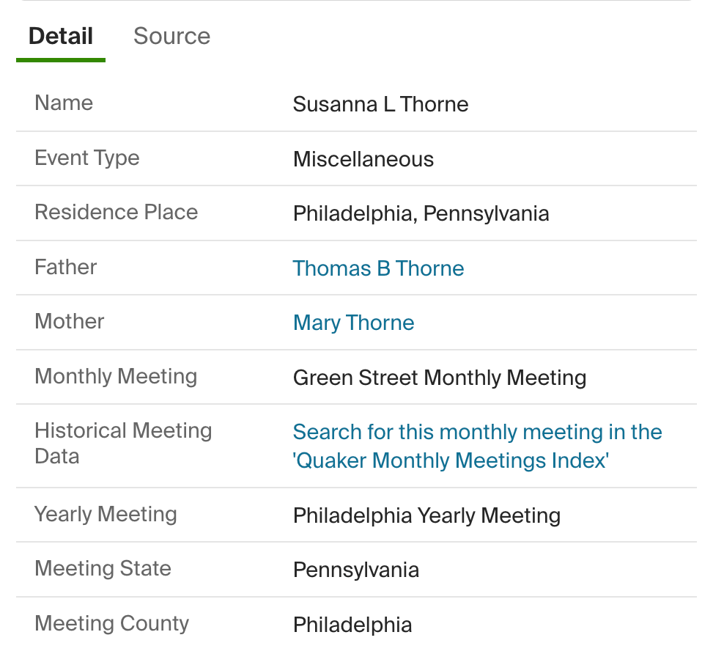This screenshot has width=724, height=654.
Task: Select the Detail tab
Action: click(61, 36)
